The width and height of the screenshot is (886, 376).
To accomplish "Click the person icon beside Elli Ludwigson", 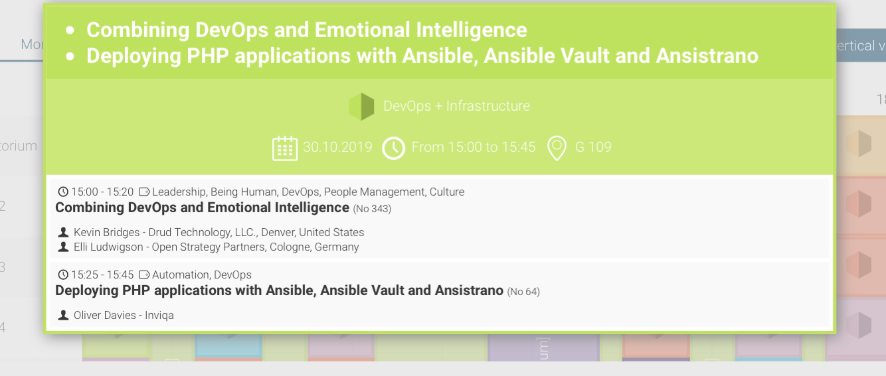I will [x=63, y=247].
